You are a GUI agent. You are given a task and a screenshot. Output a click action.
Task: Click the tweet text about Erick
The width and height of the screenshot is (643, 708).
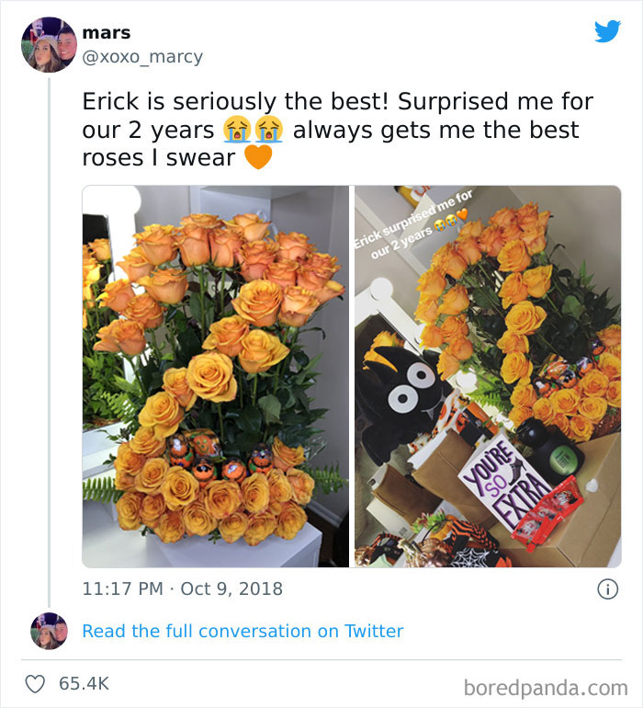[337, 129]
